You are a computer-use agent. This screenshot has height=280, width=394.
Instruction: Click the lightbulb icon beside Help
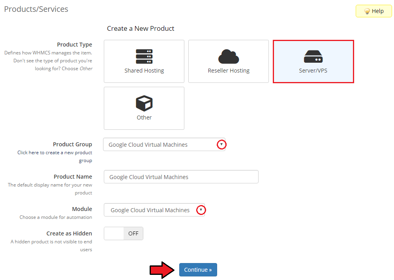367,11
